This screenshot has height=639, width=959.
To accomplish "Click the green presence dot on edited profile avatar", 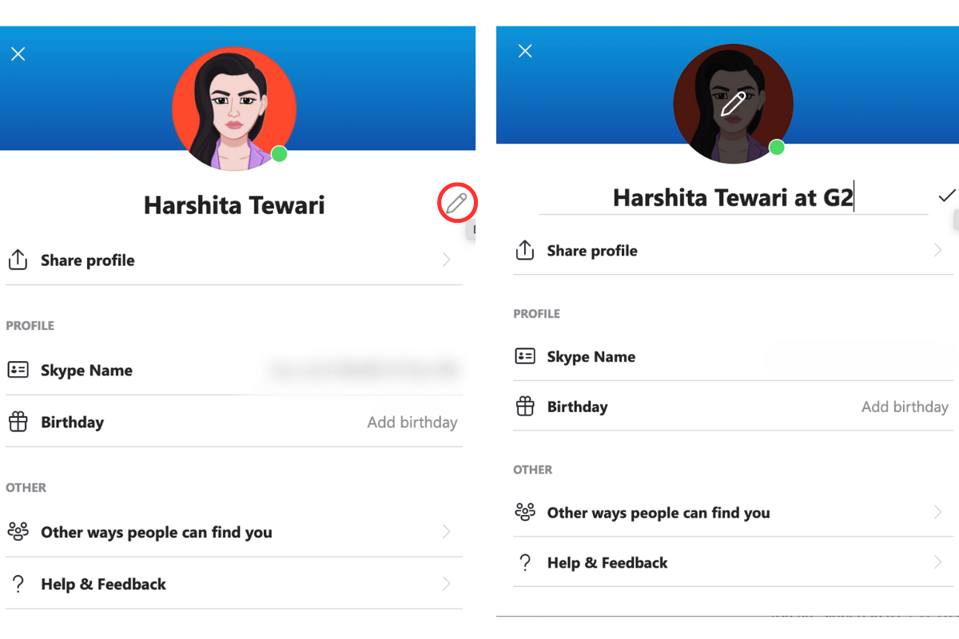I will pos(775,147).
